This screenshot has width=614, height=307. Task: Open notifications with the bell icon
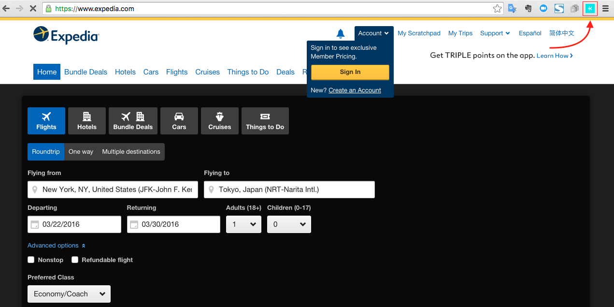[x=341, y=33]
